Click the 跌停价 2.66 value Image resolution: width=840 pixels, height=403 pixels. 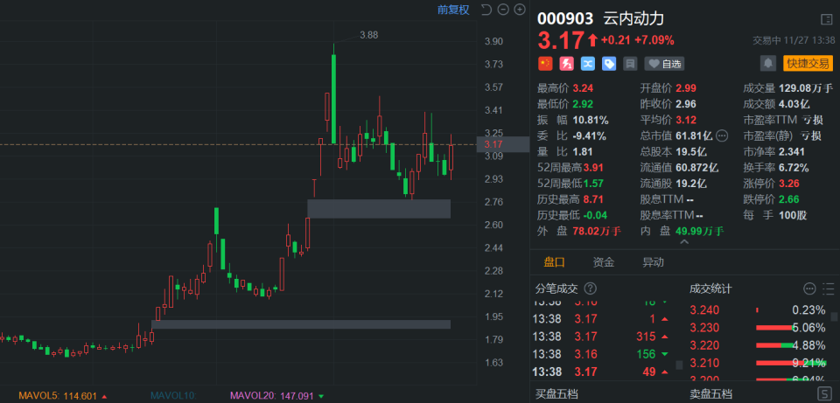[789, 199]
